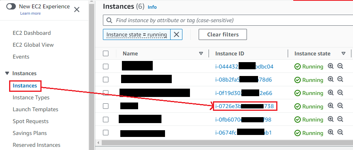Open instance ID link i-0f19d3
Viewport: 353px width, 150px height.
pyautogui.click(x=244, y=93)
